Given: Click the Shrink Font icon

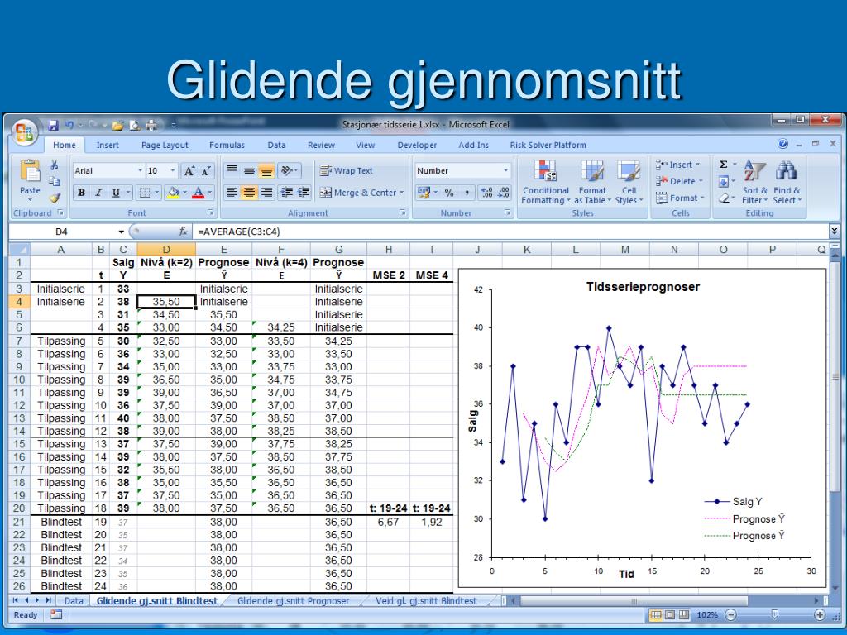Looking at the screenshot, I should click(206, 171).
